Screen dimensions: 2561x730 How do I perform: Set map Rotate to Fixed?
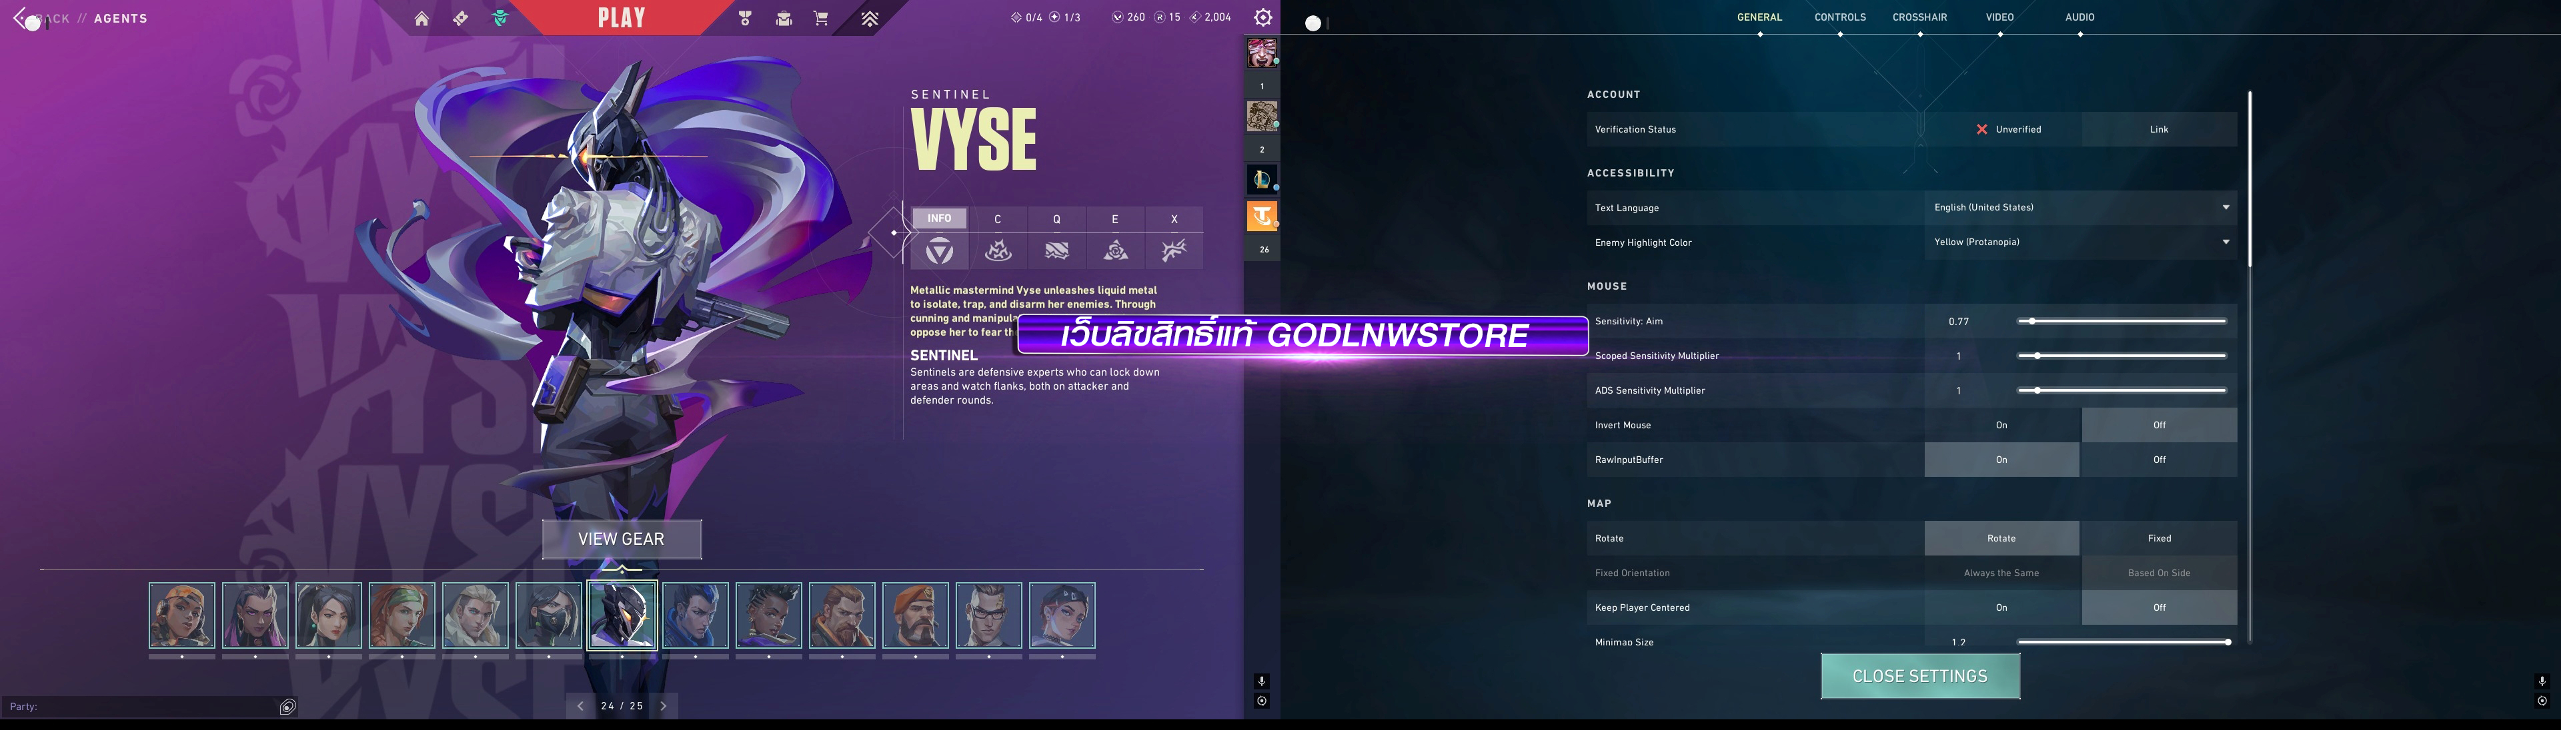click(2160, 538)
